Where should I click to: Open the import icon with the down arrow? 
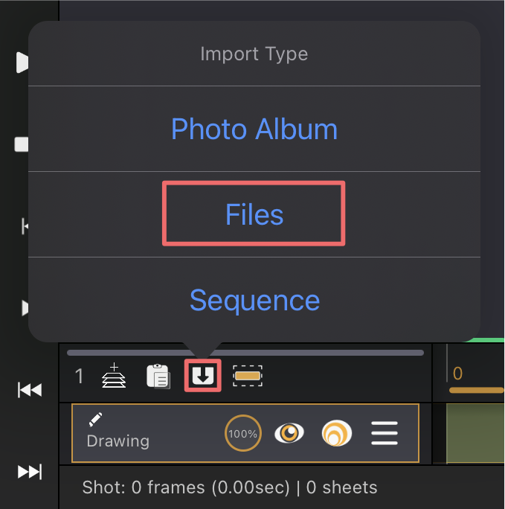(203, 376)
